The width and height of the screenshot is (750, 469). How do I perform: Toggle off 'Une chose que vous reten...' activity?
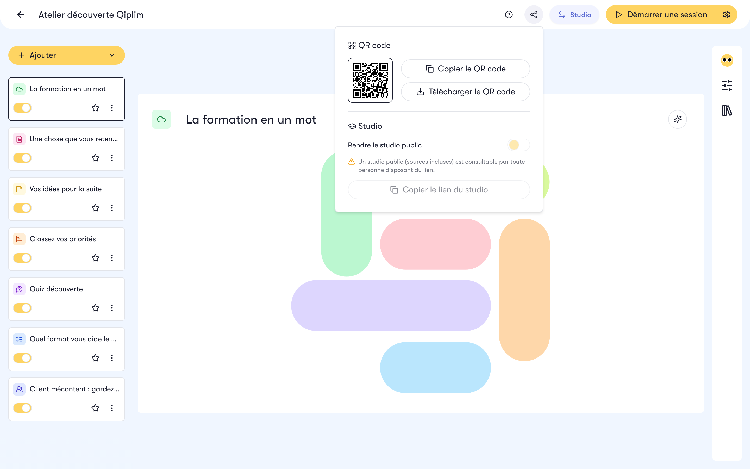pyautogui.click(x=22, y=158)
